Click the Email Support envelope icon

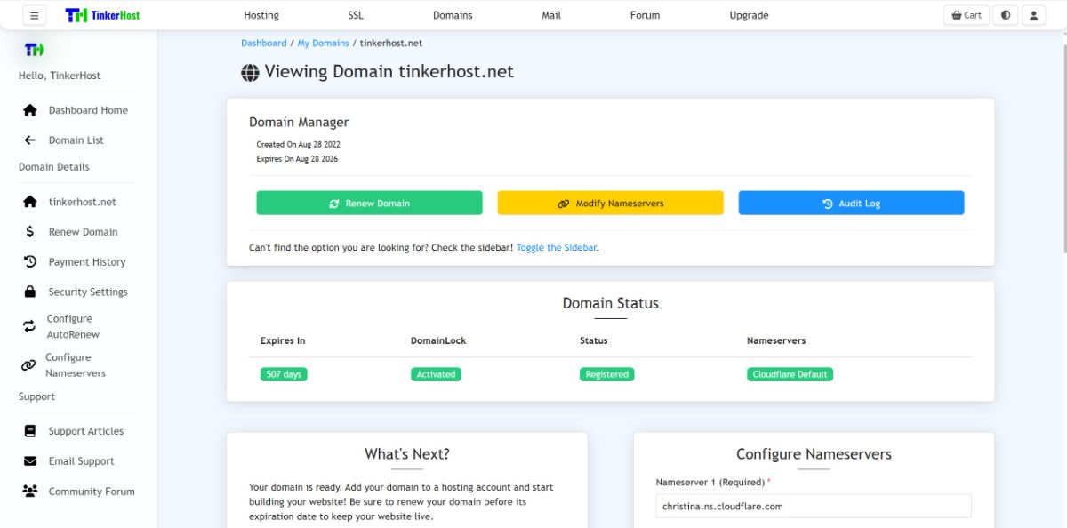(x=30, y=461)
